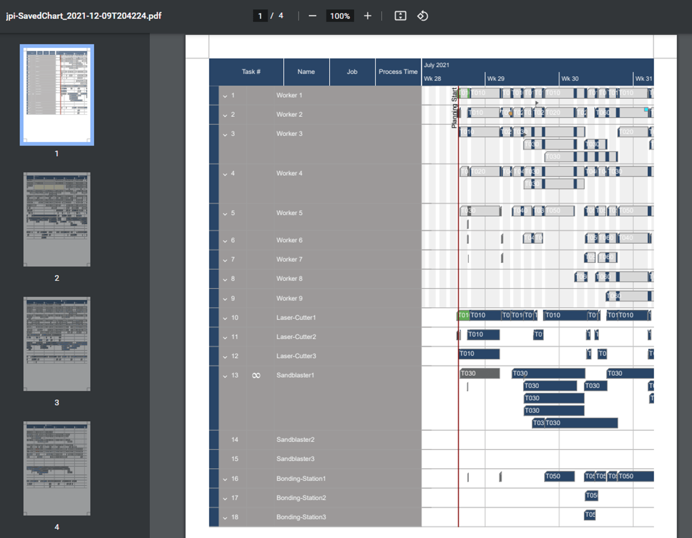Collapse the Sandblaster1 row
This screenshot has width=692, height=538.
click(x=225, y=377)
